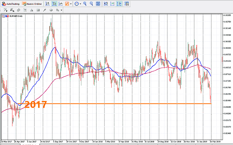
Task: Open the indicators list icon
Action: coord(67,4)
